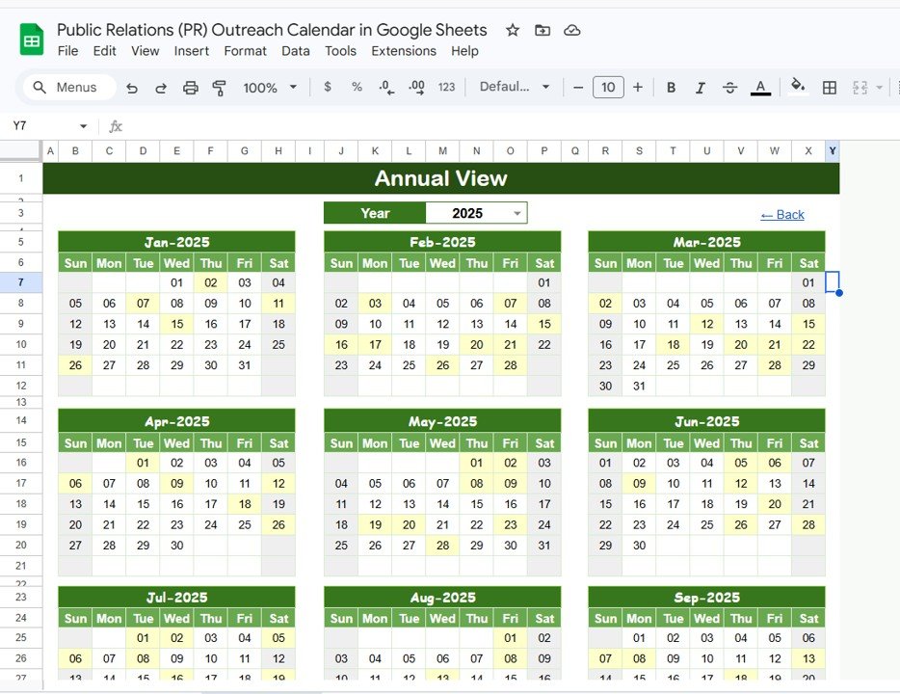Viewport: 900px width, 694px height.
Task: Click the decrease decimal places icon
Action: pos(386,87)
